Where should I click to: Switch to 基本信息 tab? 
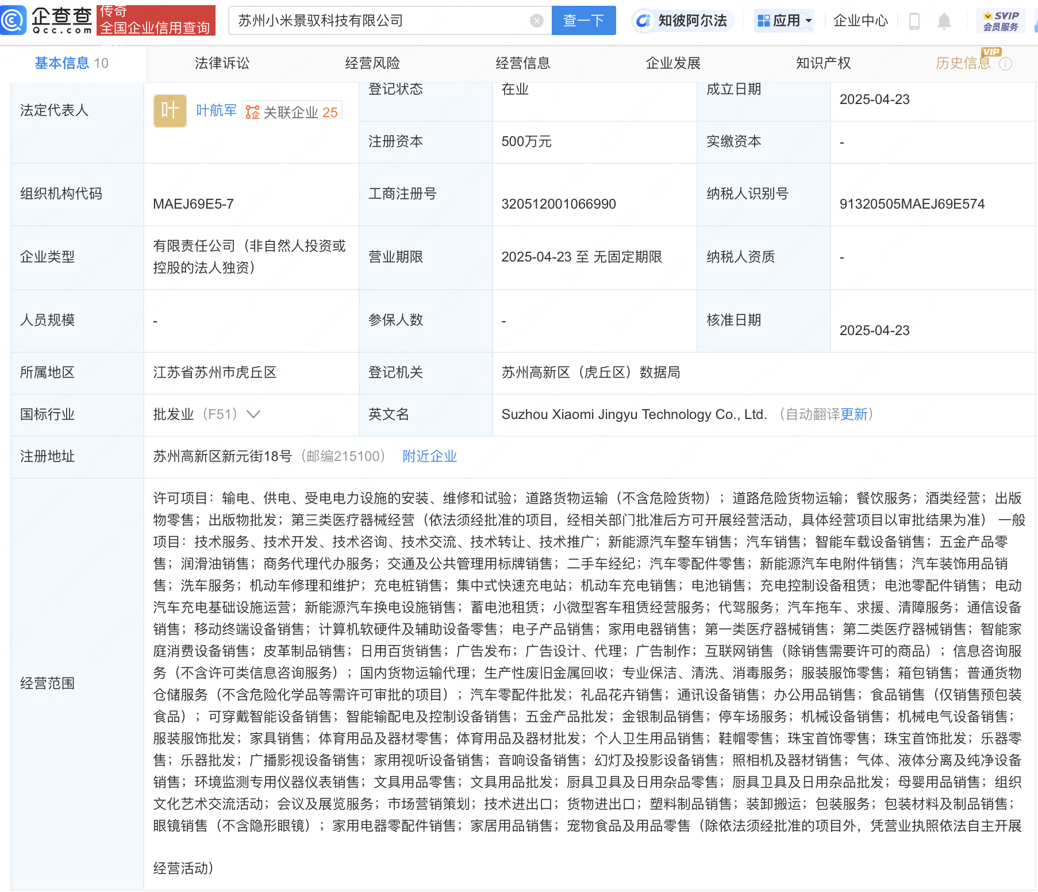pyautogui.click(x=72, y=63)
